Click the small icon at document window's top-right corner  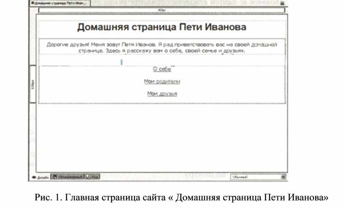[282, 3]
